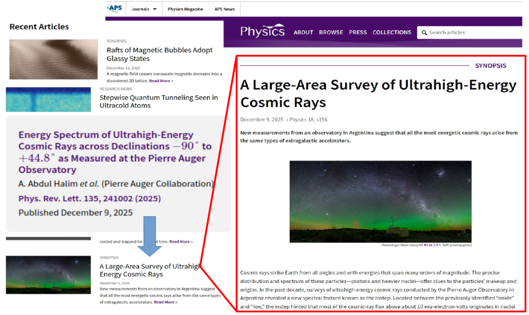The width and height of the screenshot is (529, 315).
Task: Click the Milky Way thumbnail in Recent Articles
Action: point(49,275)
